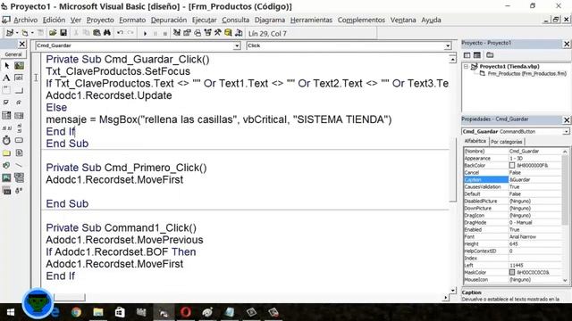Click the Undo toolbar icon
Image resolution: width=572 pixels, height=321 pixels.
tap(120, 33)
